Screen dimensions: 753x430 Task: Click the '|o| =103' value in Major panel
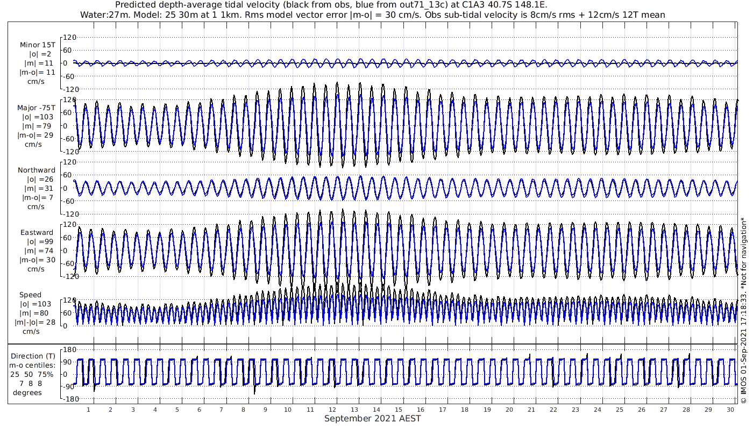point(38,117)
